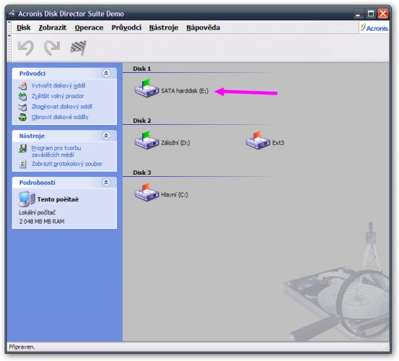This screenshot has height=361, width=399.
Task: Click the Obnovit diskové oddíly icon
Action: [22, 117]
